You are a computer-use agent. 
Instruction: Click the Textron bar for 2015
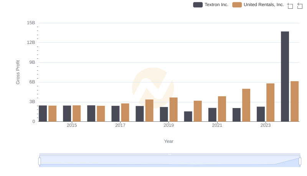click(67, 114)
